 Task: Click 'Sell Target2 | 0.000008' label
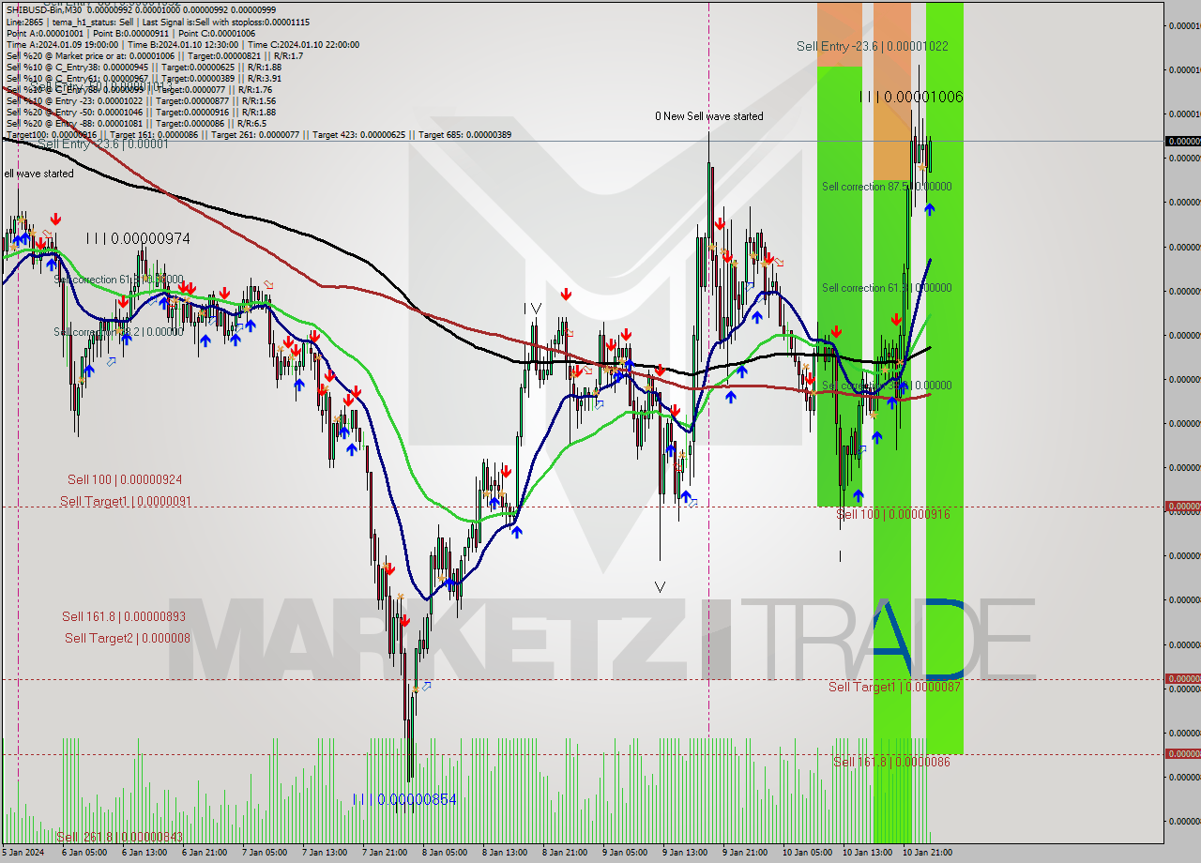(x=128, y=638)
